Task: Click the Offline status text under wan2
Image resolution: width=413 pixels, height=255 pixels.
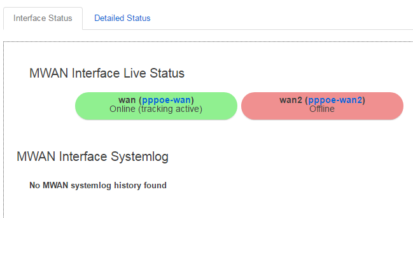Action: click(x=322, y=109)
